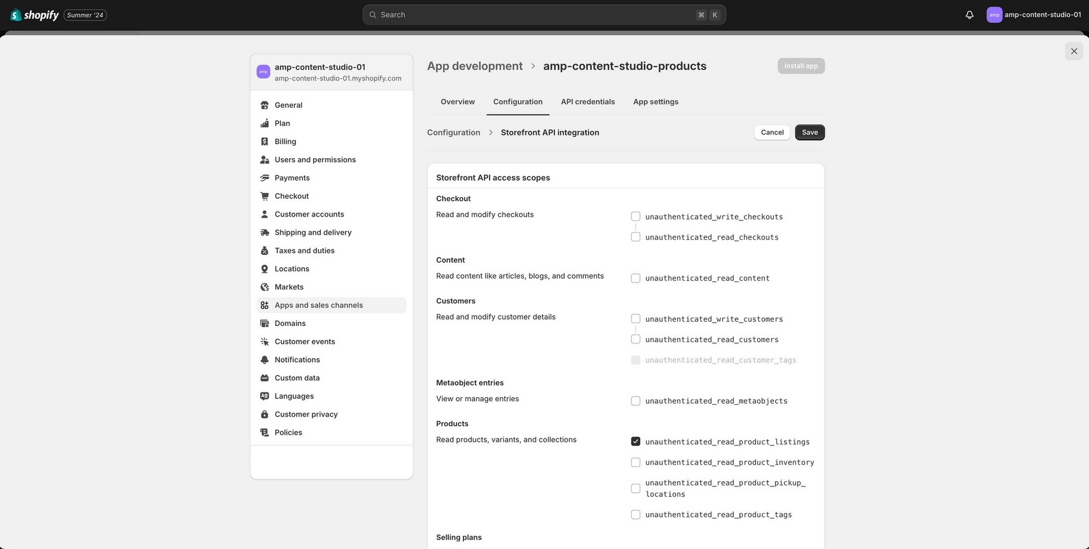Click the Shipping and delivery truck icon
This screenshot has width=1089, height=549.
pyautogui.click(x=265, y=233)
